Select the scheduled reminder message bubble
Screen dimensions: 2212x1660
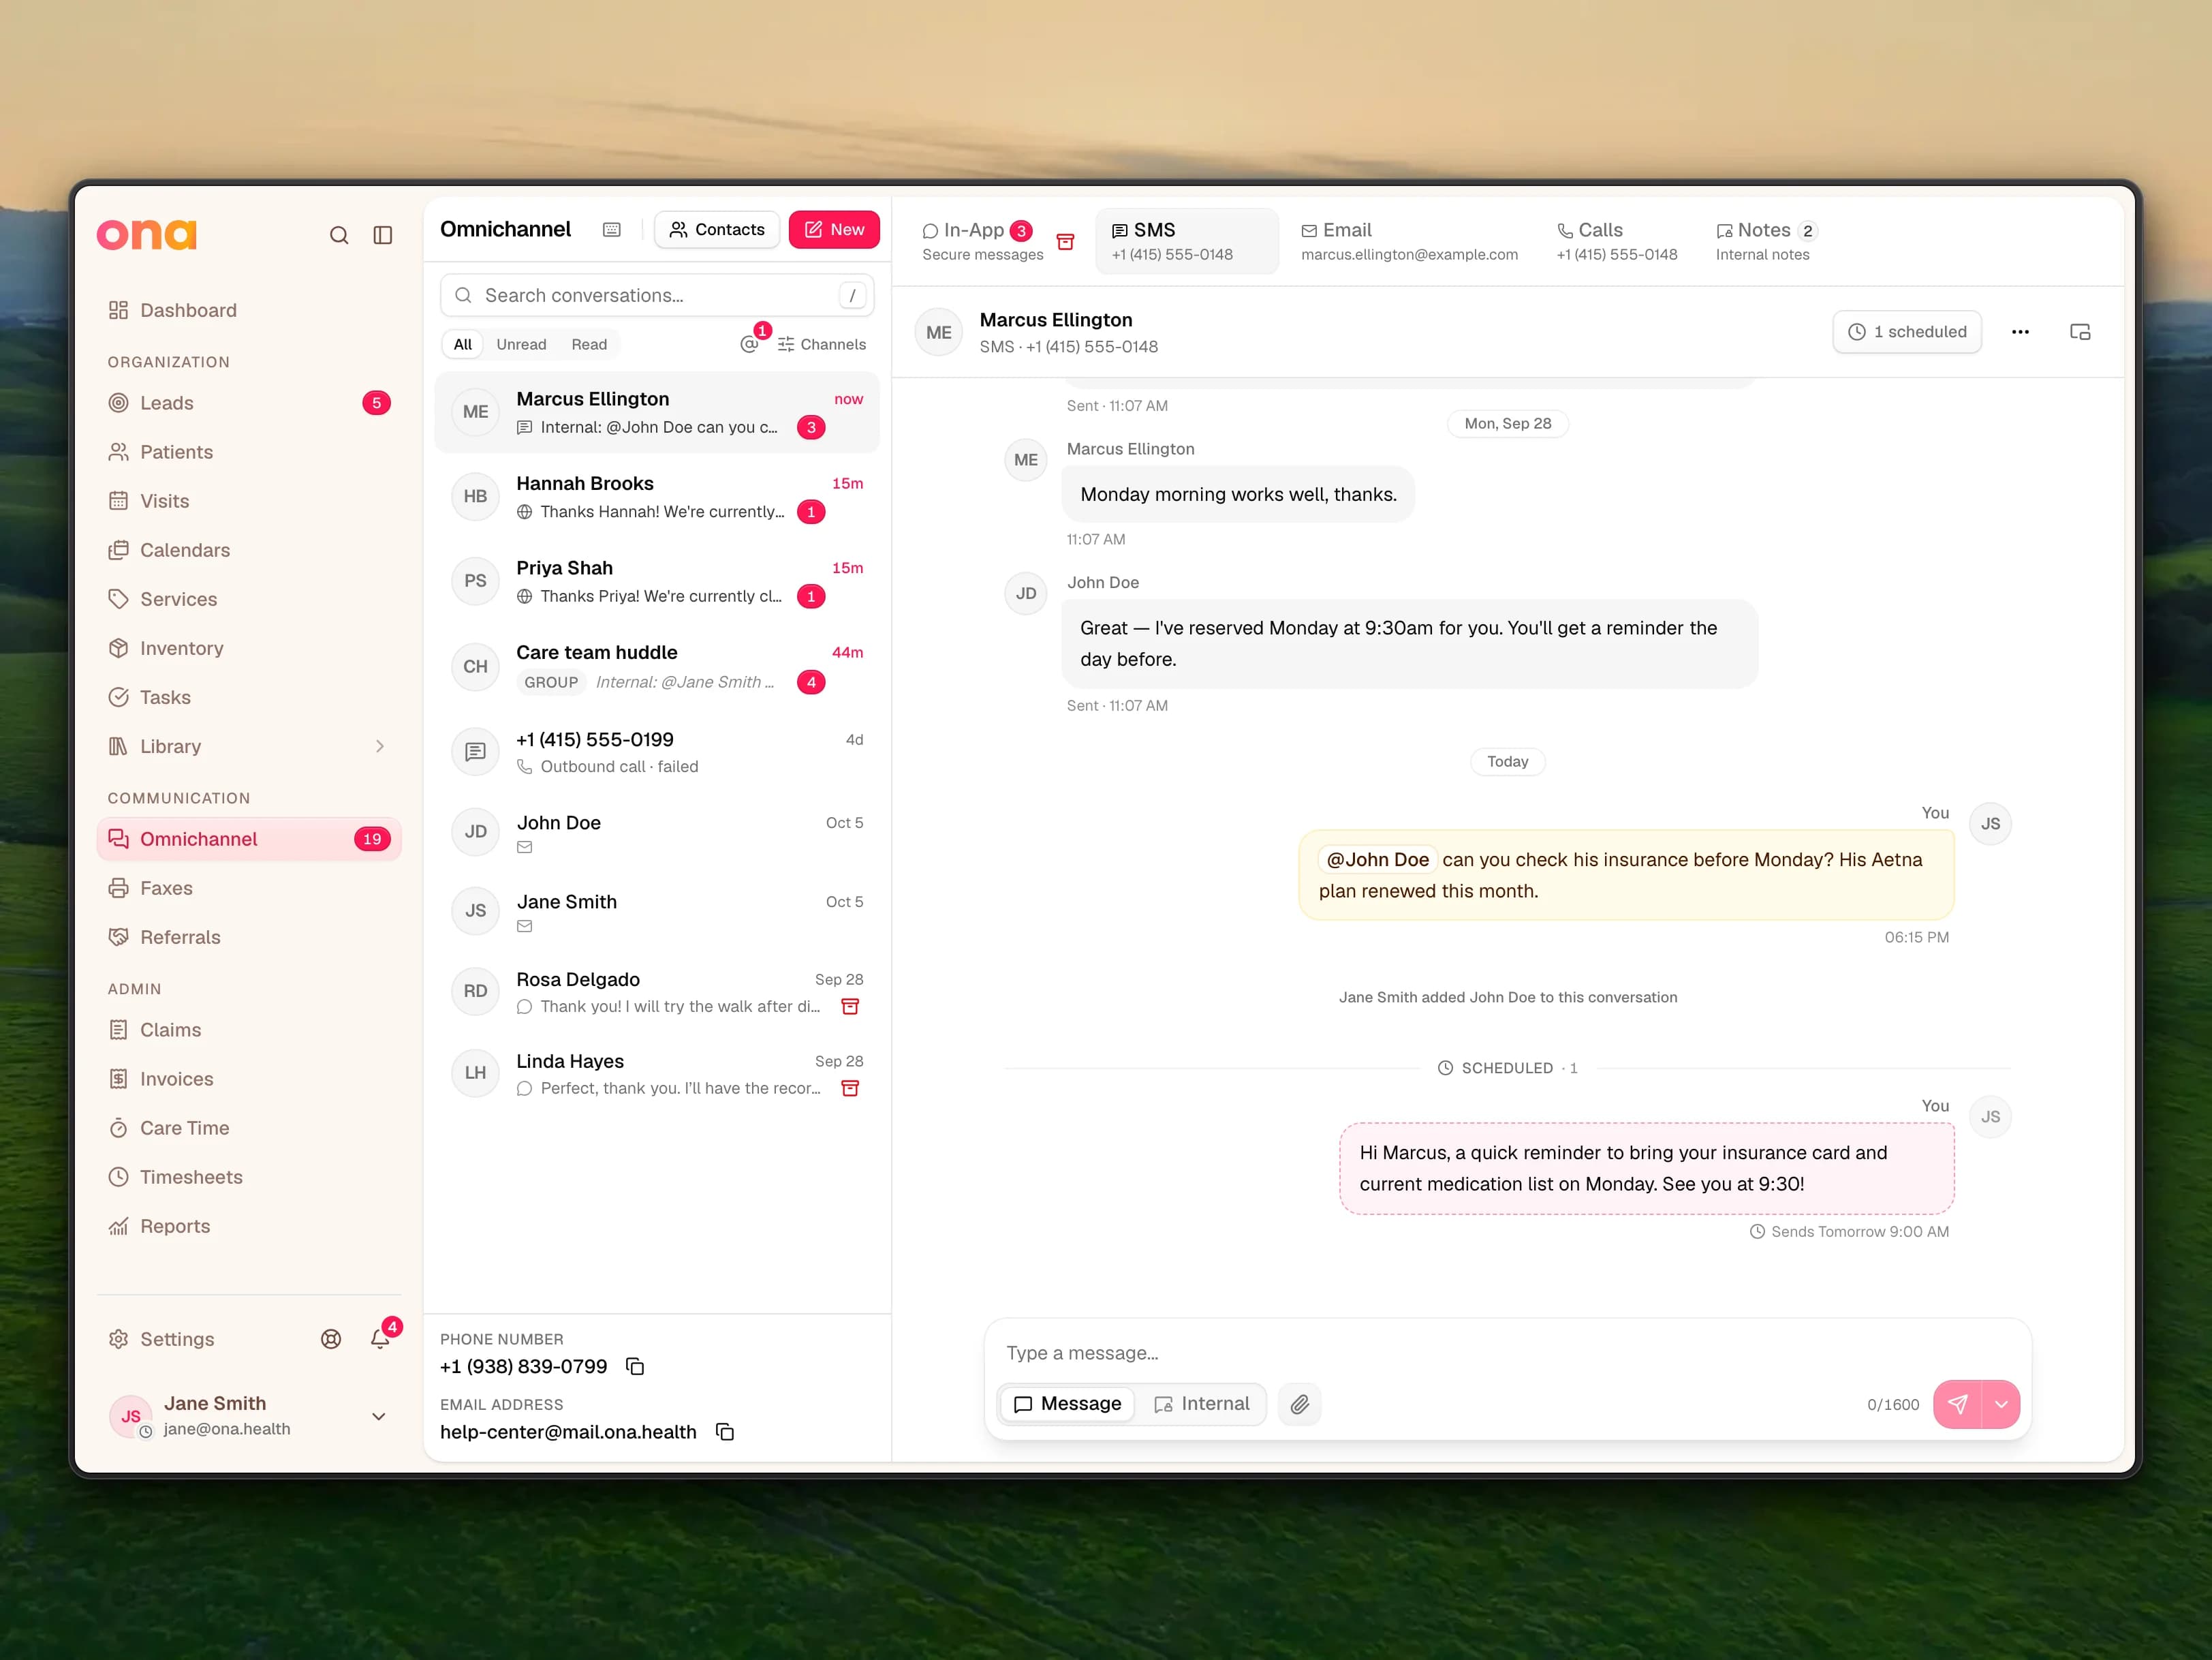coord(1646,1168)
